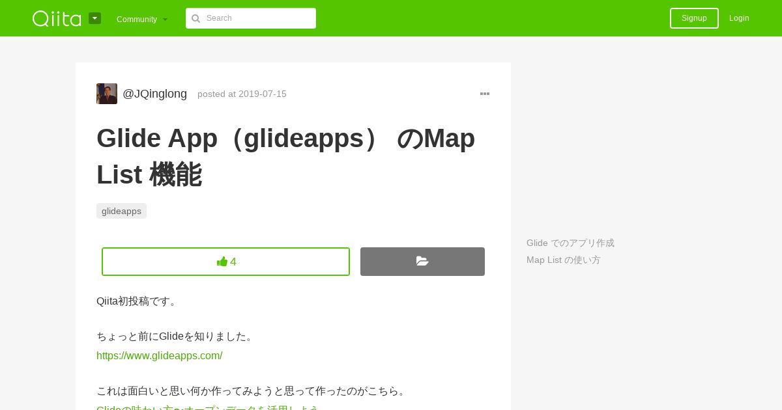Click the line 'これは面白いと思い何か作ってみようと...'

point(253,390)
